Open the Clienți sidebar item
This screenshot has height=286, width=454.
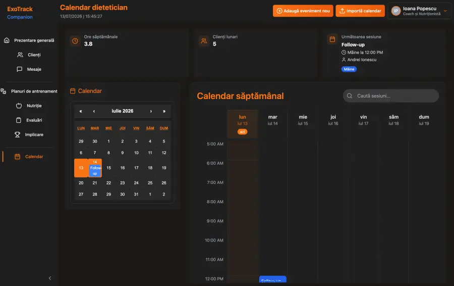[29, 55]
